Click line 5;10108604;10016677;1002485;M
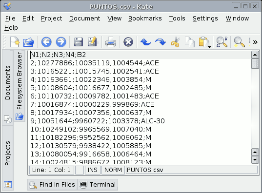This screenshot has width=262, height=193. (91, 88)
